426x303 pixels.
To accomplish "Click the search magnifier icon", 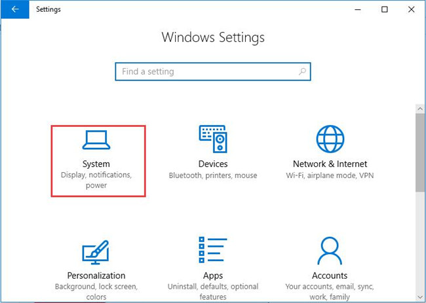I will 302,71.
